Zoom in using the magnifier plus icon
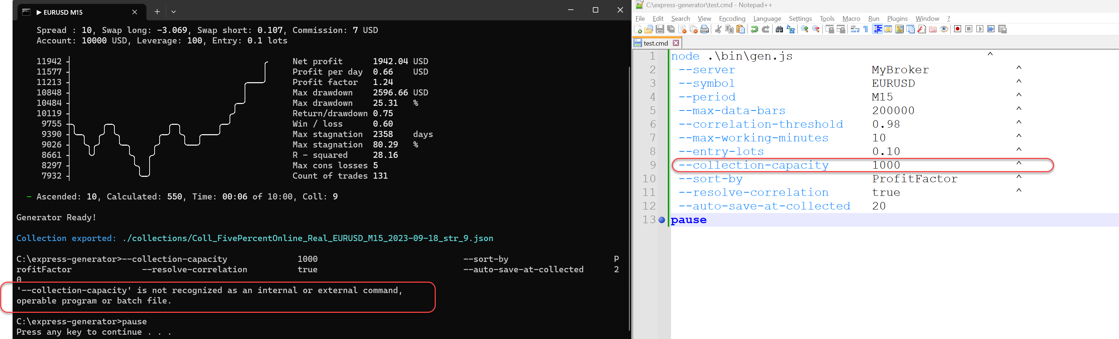Viewport: 1119px width, 339px height. (x=804, y=29)
